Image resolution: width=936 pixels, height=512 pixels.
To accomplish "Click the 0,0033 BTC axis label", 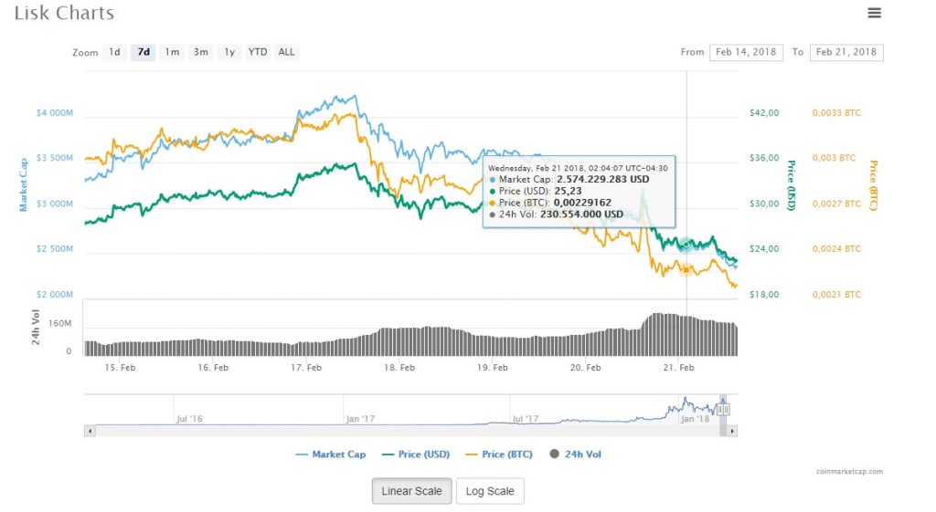I will pyautogui.click(x=836, y=113).
